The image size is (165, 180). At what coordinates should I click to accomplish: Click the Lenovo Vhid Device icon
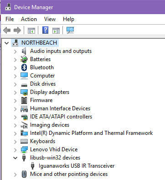(x=24, y=149)
